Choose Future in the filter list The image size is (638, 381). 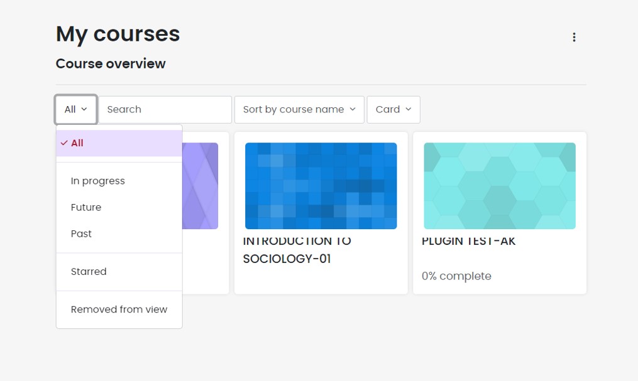[85, 207]
